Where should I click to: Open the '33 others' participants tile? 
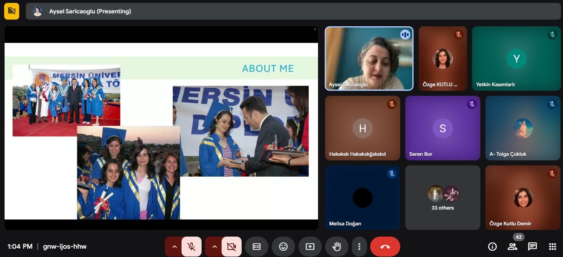point(442,198)
